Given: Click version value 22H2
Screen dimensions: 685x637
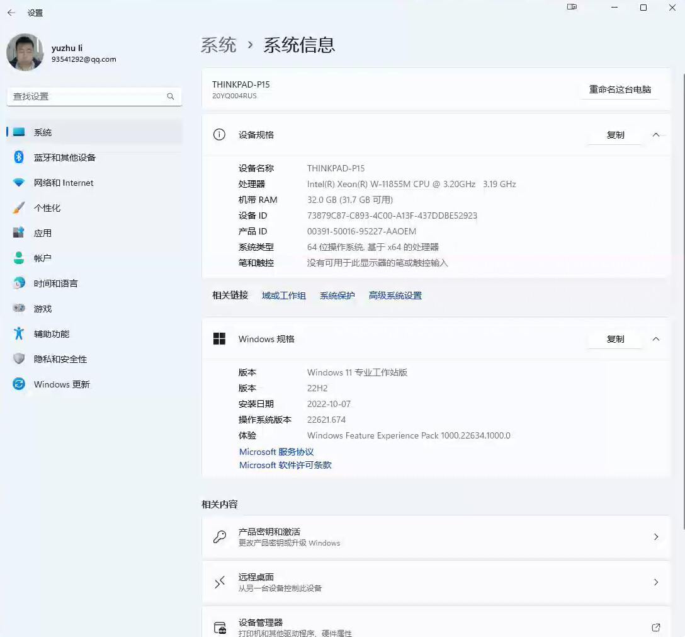Looking at the screenshot, I should [317, 388].
